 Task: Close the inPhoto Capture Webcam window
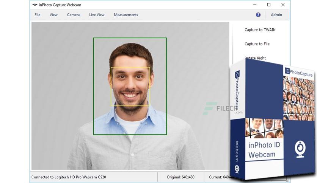(x=283, y=5)
